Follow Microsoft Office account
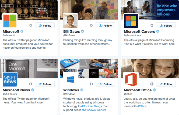 [x=166, y=84]
